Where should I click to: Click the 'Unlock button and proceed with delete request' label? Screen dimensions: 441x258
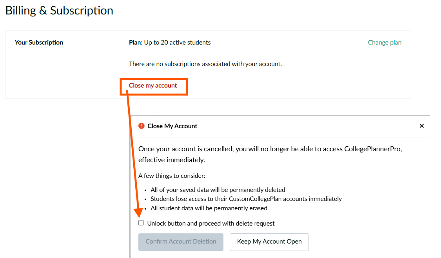click(x=211, y=224)
